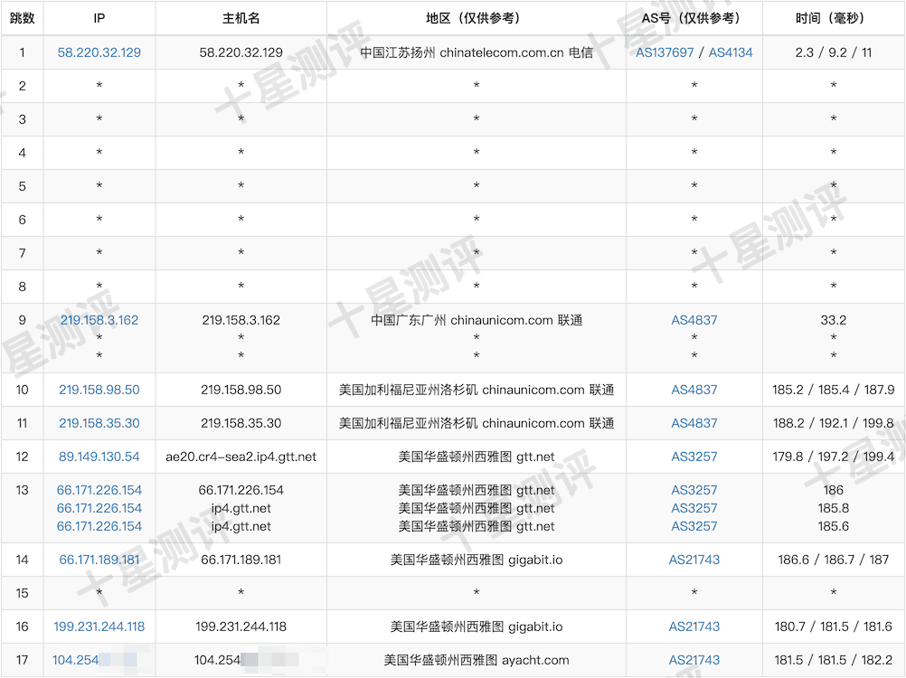The width and height of the screenshot is (906, 678).
Task: Click AS21743 link in hop 16 row
Action: [x=694, y=626]
